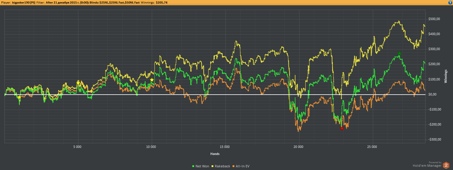Select the green peak triangle marker
This screenshot has width=453, height=170.
(399, 53)
